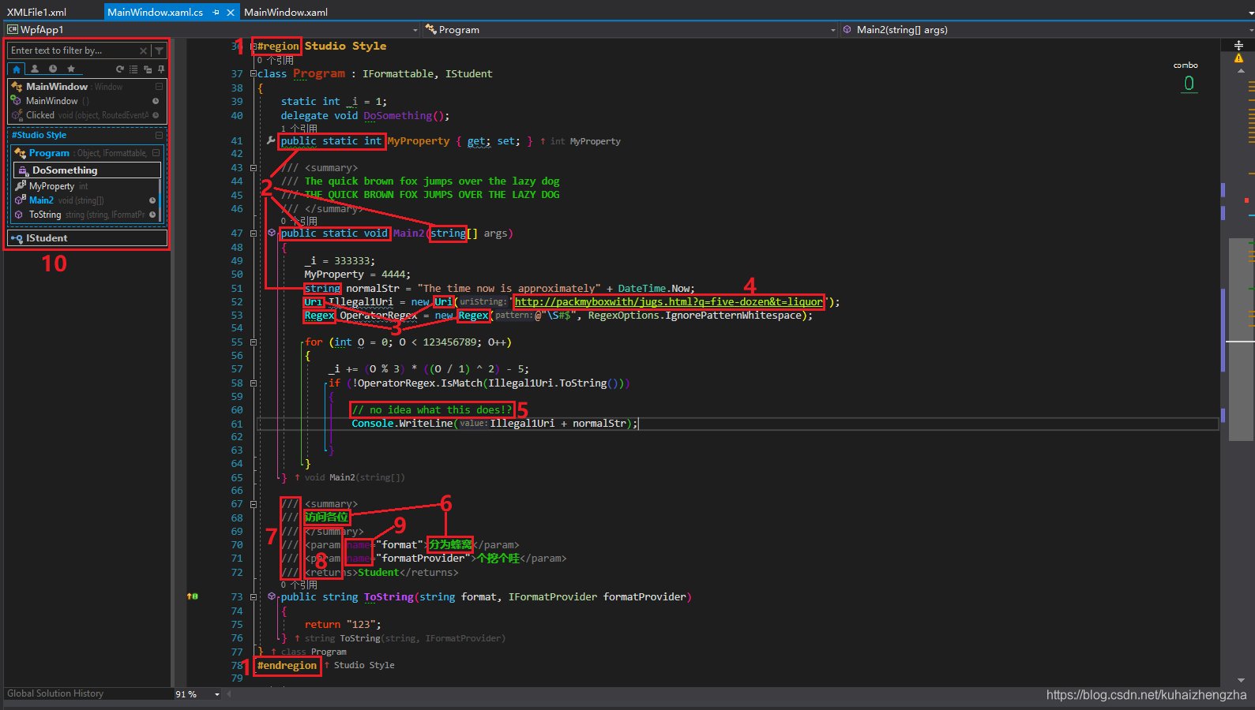Click the clock icon on ToString panel row
1255x710 pixels.
pos(152,215)
